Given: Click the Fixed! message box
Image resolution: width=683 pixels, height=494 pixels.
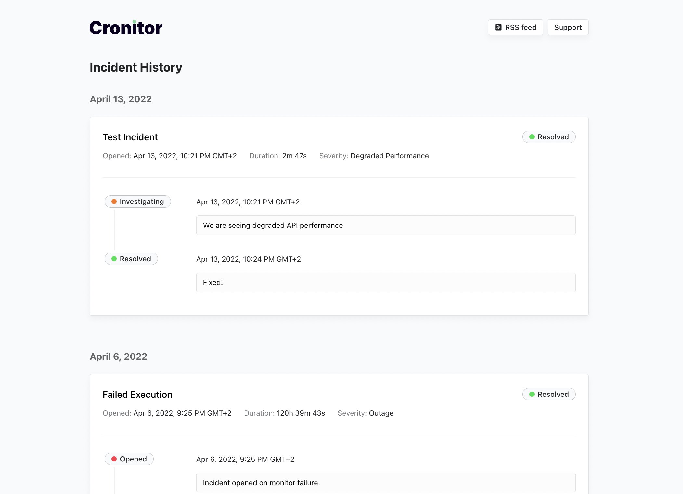Looking at the screenshot, I should tap(386, 282).
